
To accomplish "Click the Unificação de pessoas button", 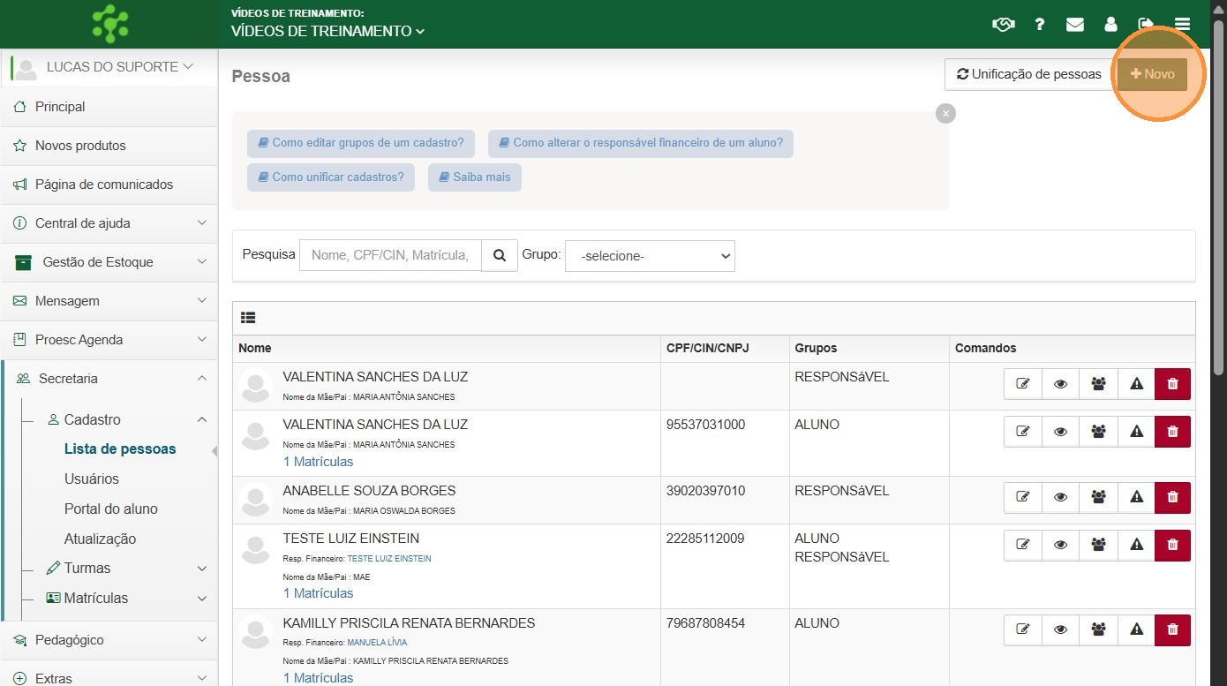I will 1028,74.
